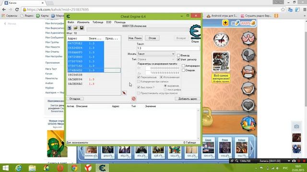Click the save floppy disk icon in Cheat Engine

[82, 28]
